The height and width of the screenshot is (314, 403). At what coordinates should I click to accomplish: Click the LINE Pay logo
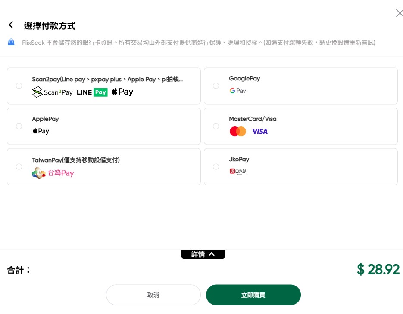pos(92,92)
